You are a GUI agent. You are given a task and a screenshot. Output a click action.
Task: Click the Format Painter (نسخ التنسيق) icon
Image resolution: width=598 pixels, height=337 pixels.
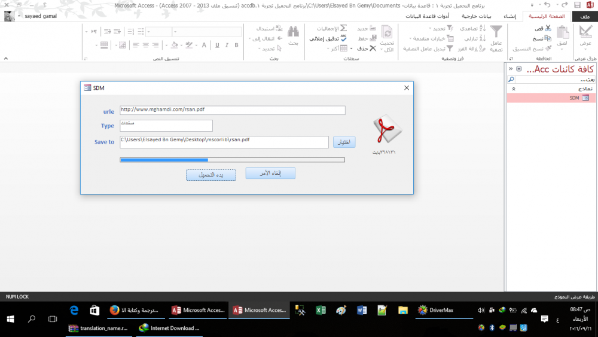click(548, 48)
